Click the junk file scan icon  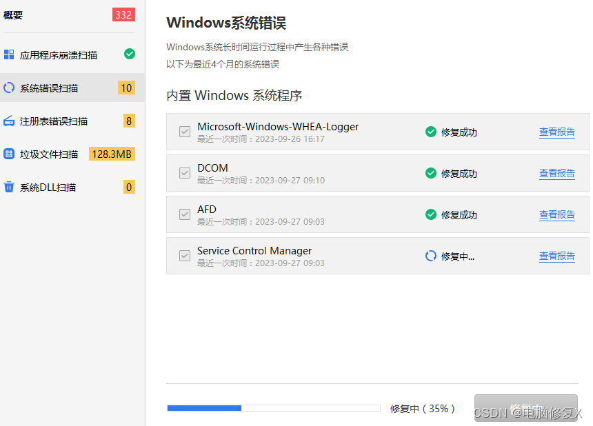(9, 154)
